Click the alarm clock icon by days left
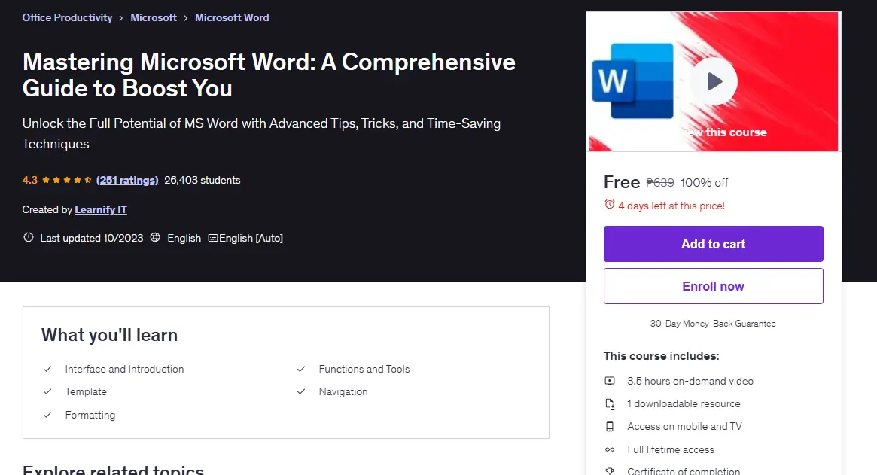The width and height of the screenshot is (877, 475). 609,205
